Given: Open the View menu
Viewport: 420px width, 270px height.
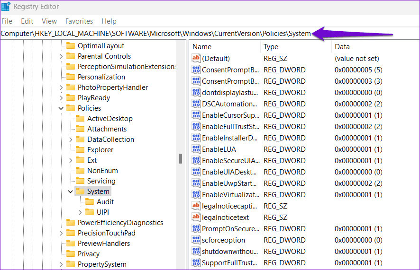Looking at the screenshot, I should (49, 21).
